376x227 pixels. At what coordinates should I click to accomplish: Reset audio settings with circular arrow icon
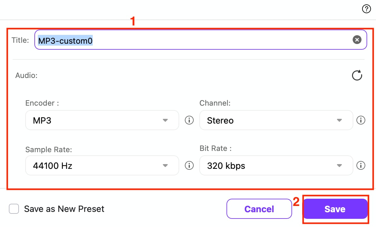tap(357, 75)
